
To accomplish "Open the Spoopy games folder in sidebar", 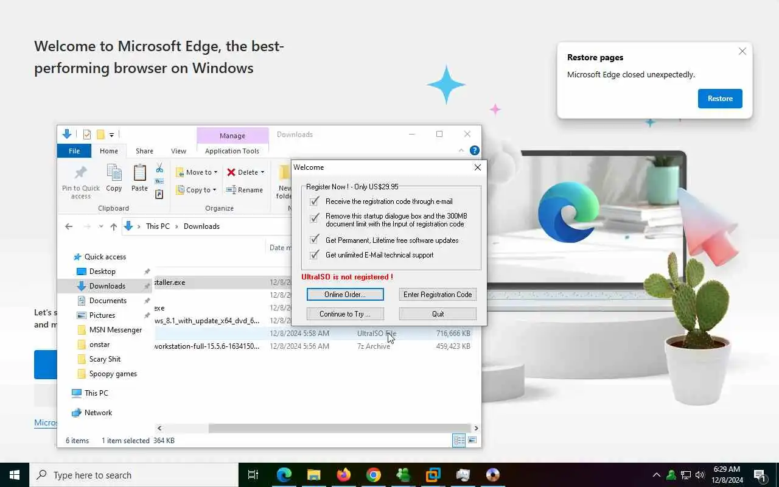I will [113, 374].
